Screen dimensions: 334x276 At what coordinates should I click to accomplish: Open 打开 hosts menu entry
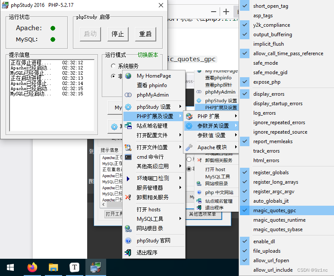pos(154,210)
